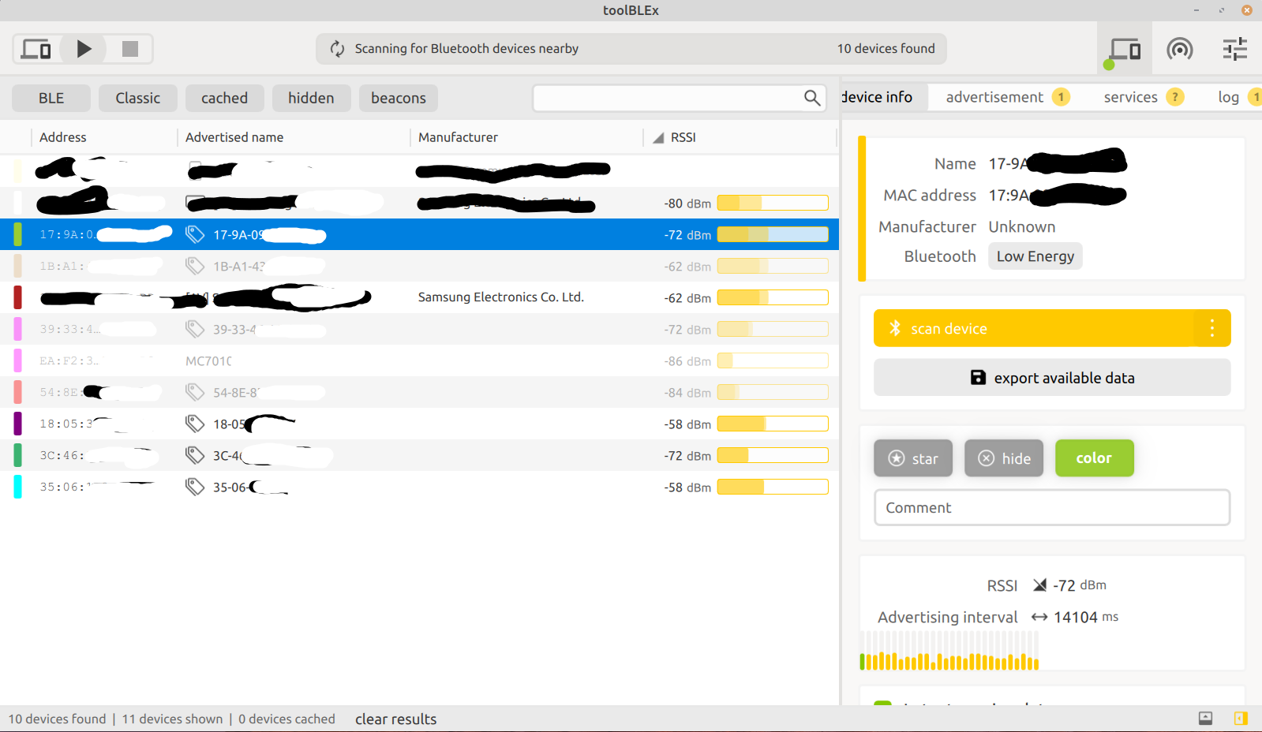Select the MC701 device row

pos(419,360)
